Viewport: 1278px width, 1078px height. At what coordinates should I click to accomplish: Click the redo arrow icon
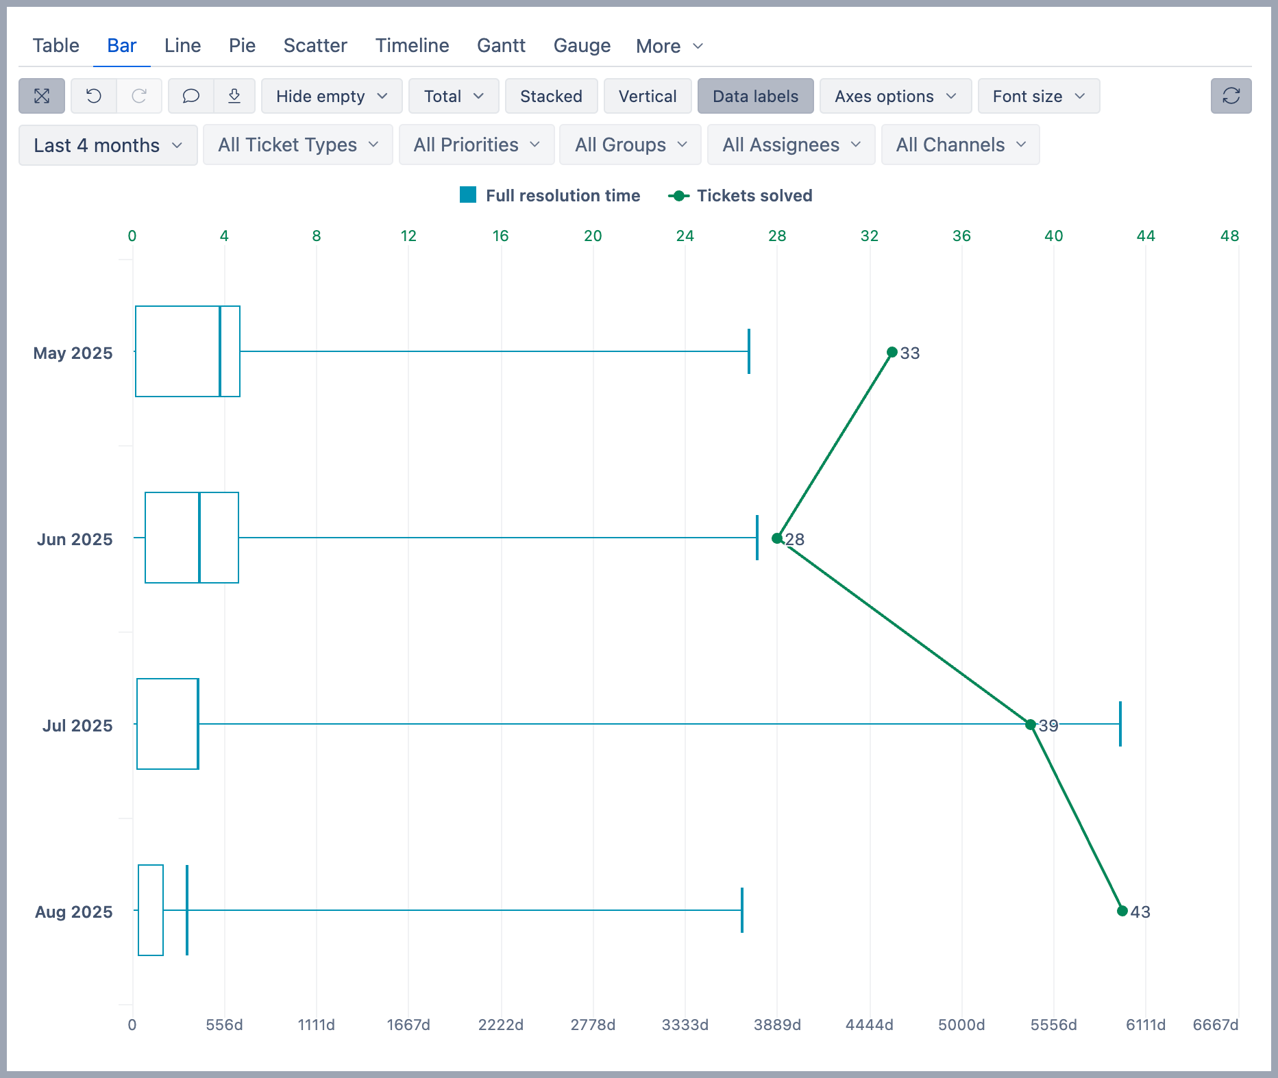(139, 96)
